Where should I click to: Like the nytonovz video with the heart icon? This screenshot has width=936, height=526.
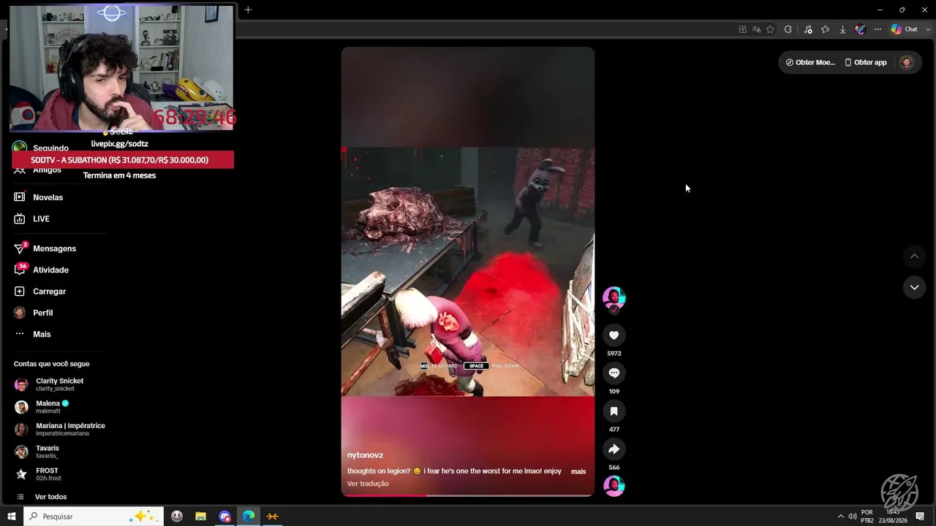coord(614,335)
